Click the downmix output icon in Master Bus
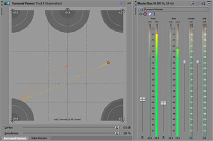The width and height of the screenshot is (213, 141). tap(198, 4)
